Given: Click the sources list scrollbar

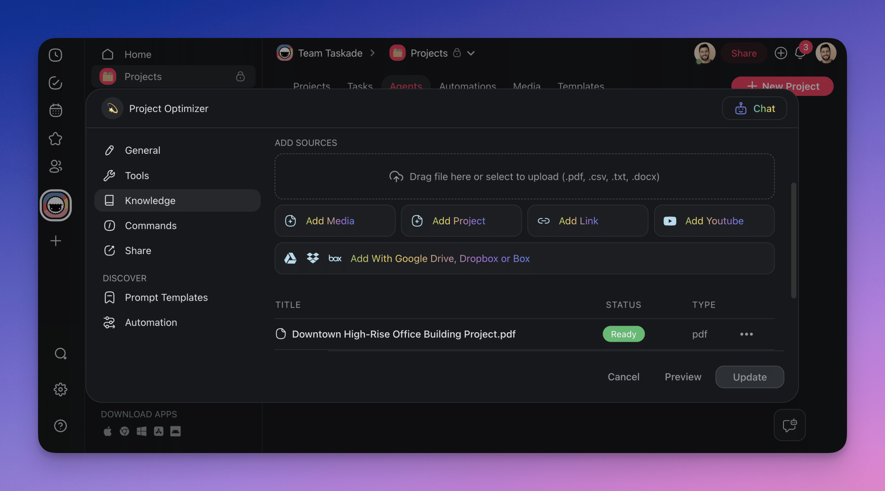Looking at the screenshot, I should (x=793, y=240).
